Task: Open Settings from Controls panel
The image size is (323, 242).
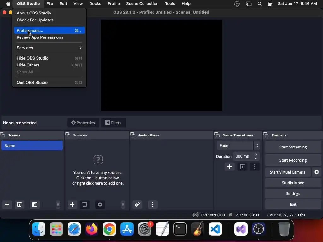Action: (x=293, y=194)
